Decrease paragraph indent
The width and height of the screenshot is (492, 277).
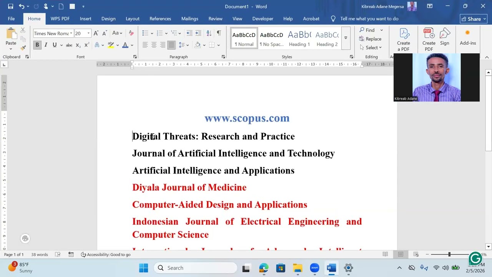coord(189,33)
